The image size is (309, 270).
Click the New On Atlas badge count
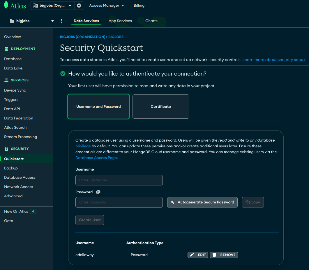(33, 211)
